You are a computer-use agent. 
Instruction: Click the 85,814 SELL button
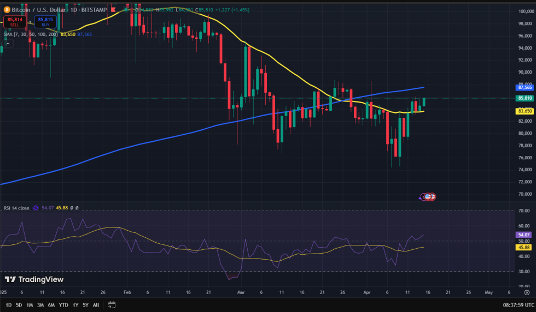click(x=14, y=22)
